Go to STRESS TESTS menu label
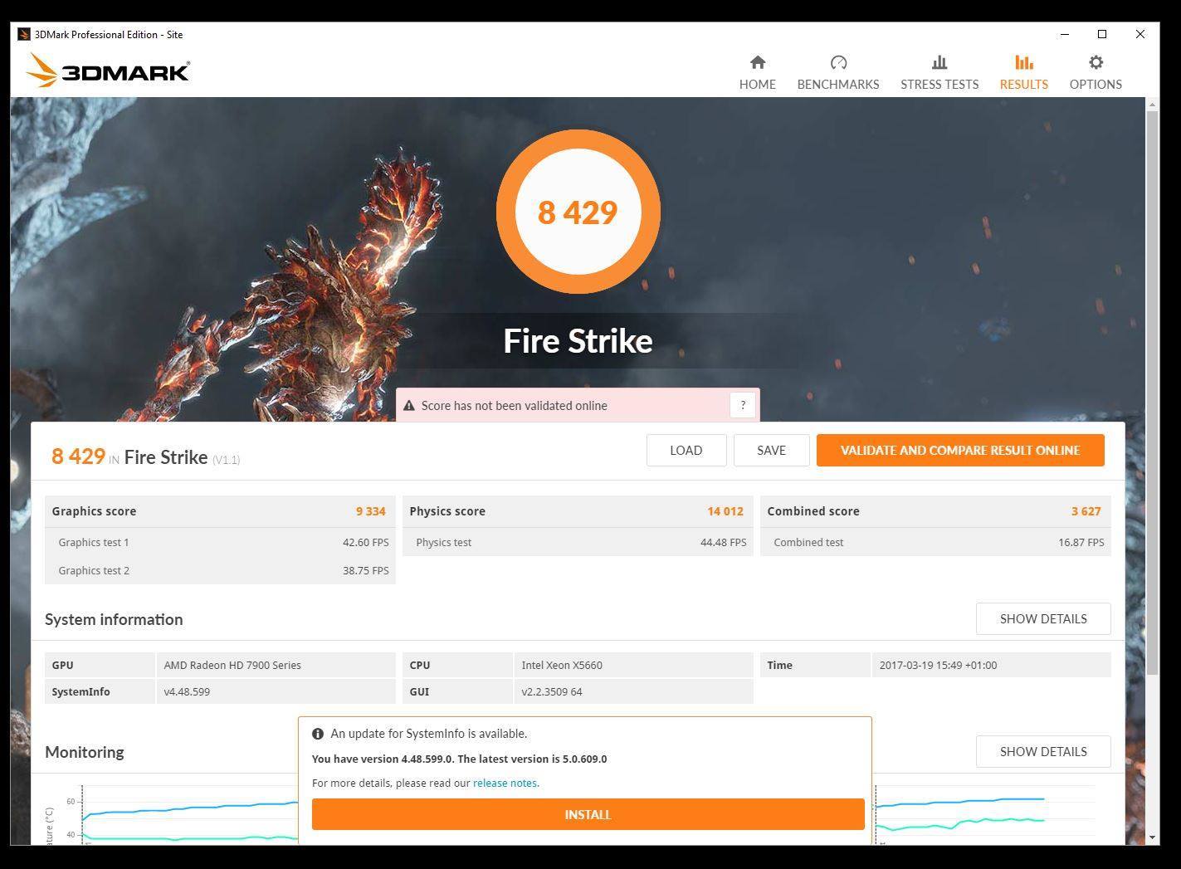The width and height of the screenshot is (1181, 869). [939, 84]
